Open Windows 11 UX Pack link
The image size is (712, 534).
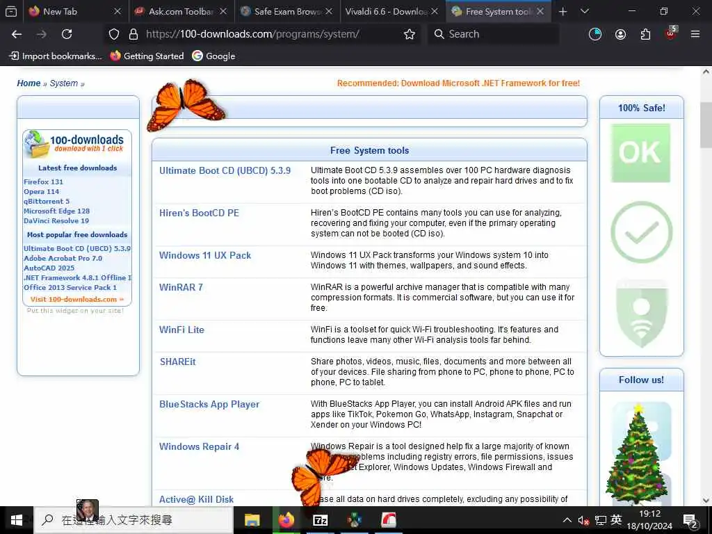click(205, 255)
